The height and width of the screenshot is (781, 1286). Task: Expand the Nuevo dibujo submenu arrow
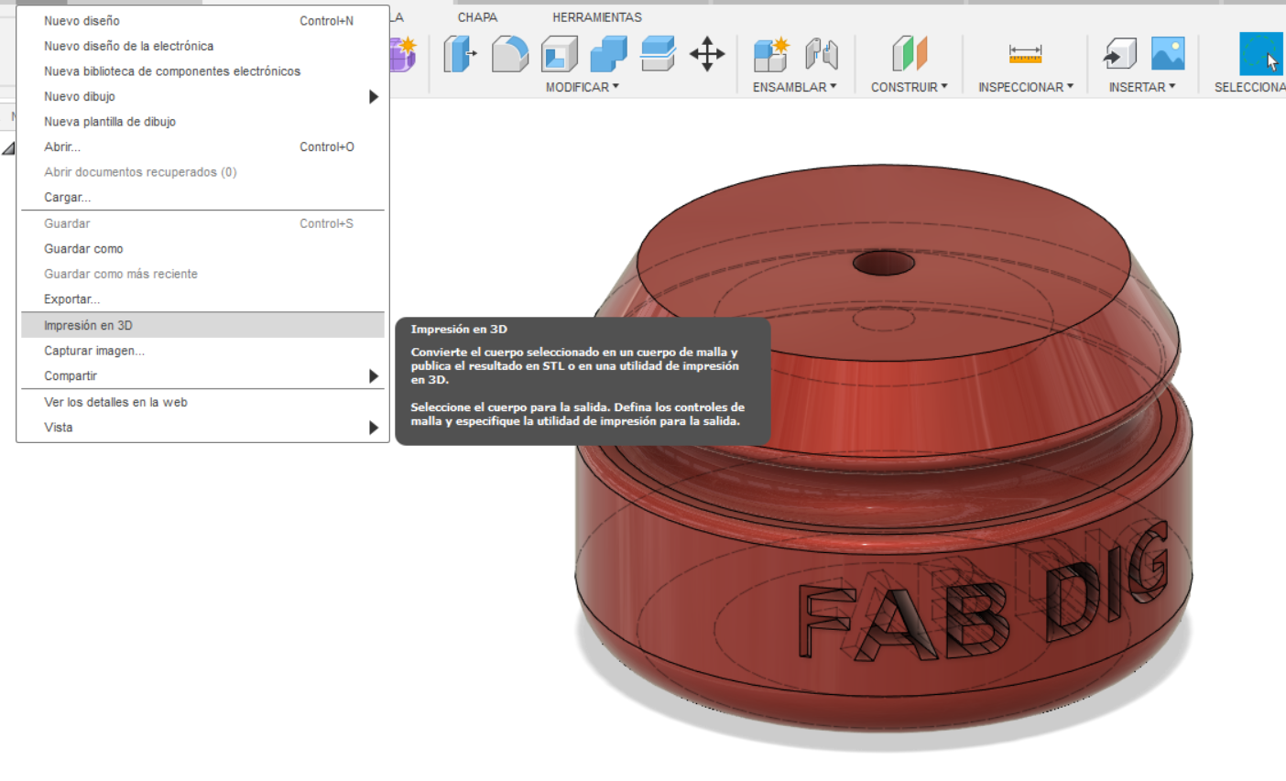(x=374, y=97)
